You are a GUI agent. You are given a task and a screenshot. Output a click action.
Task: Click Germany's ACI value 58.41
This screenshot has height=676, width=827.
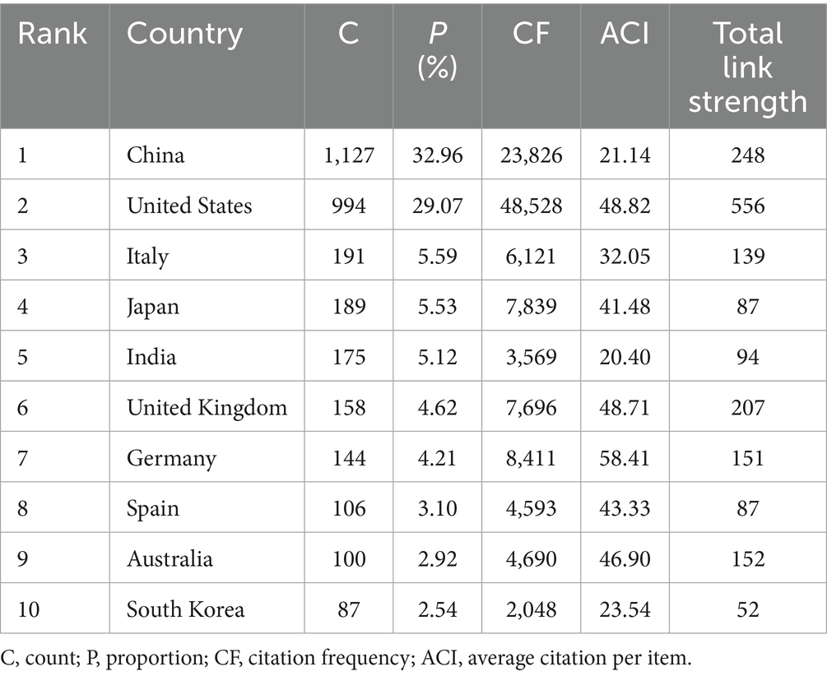pos(625,458)
